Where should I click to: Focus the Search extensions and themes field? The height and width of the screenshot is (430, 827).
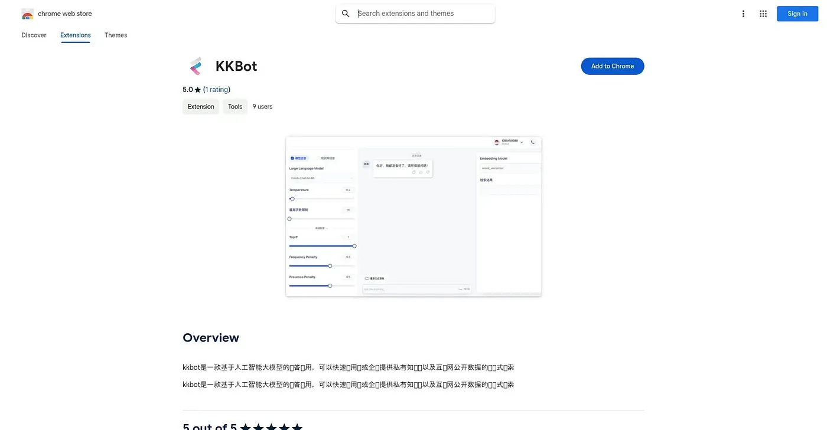click(x=415, y=14)
